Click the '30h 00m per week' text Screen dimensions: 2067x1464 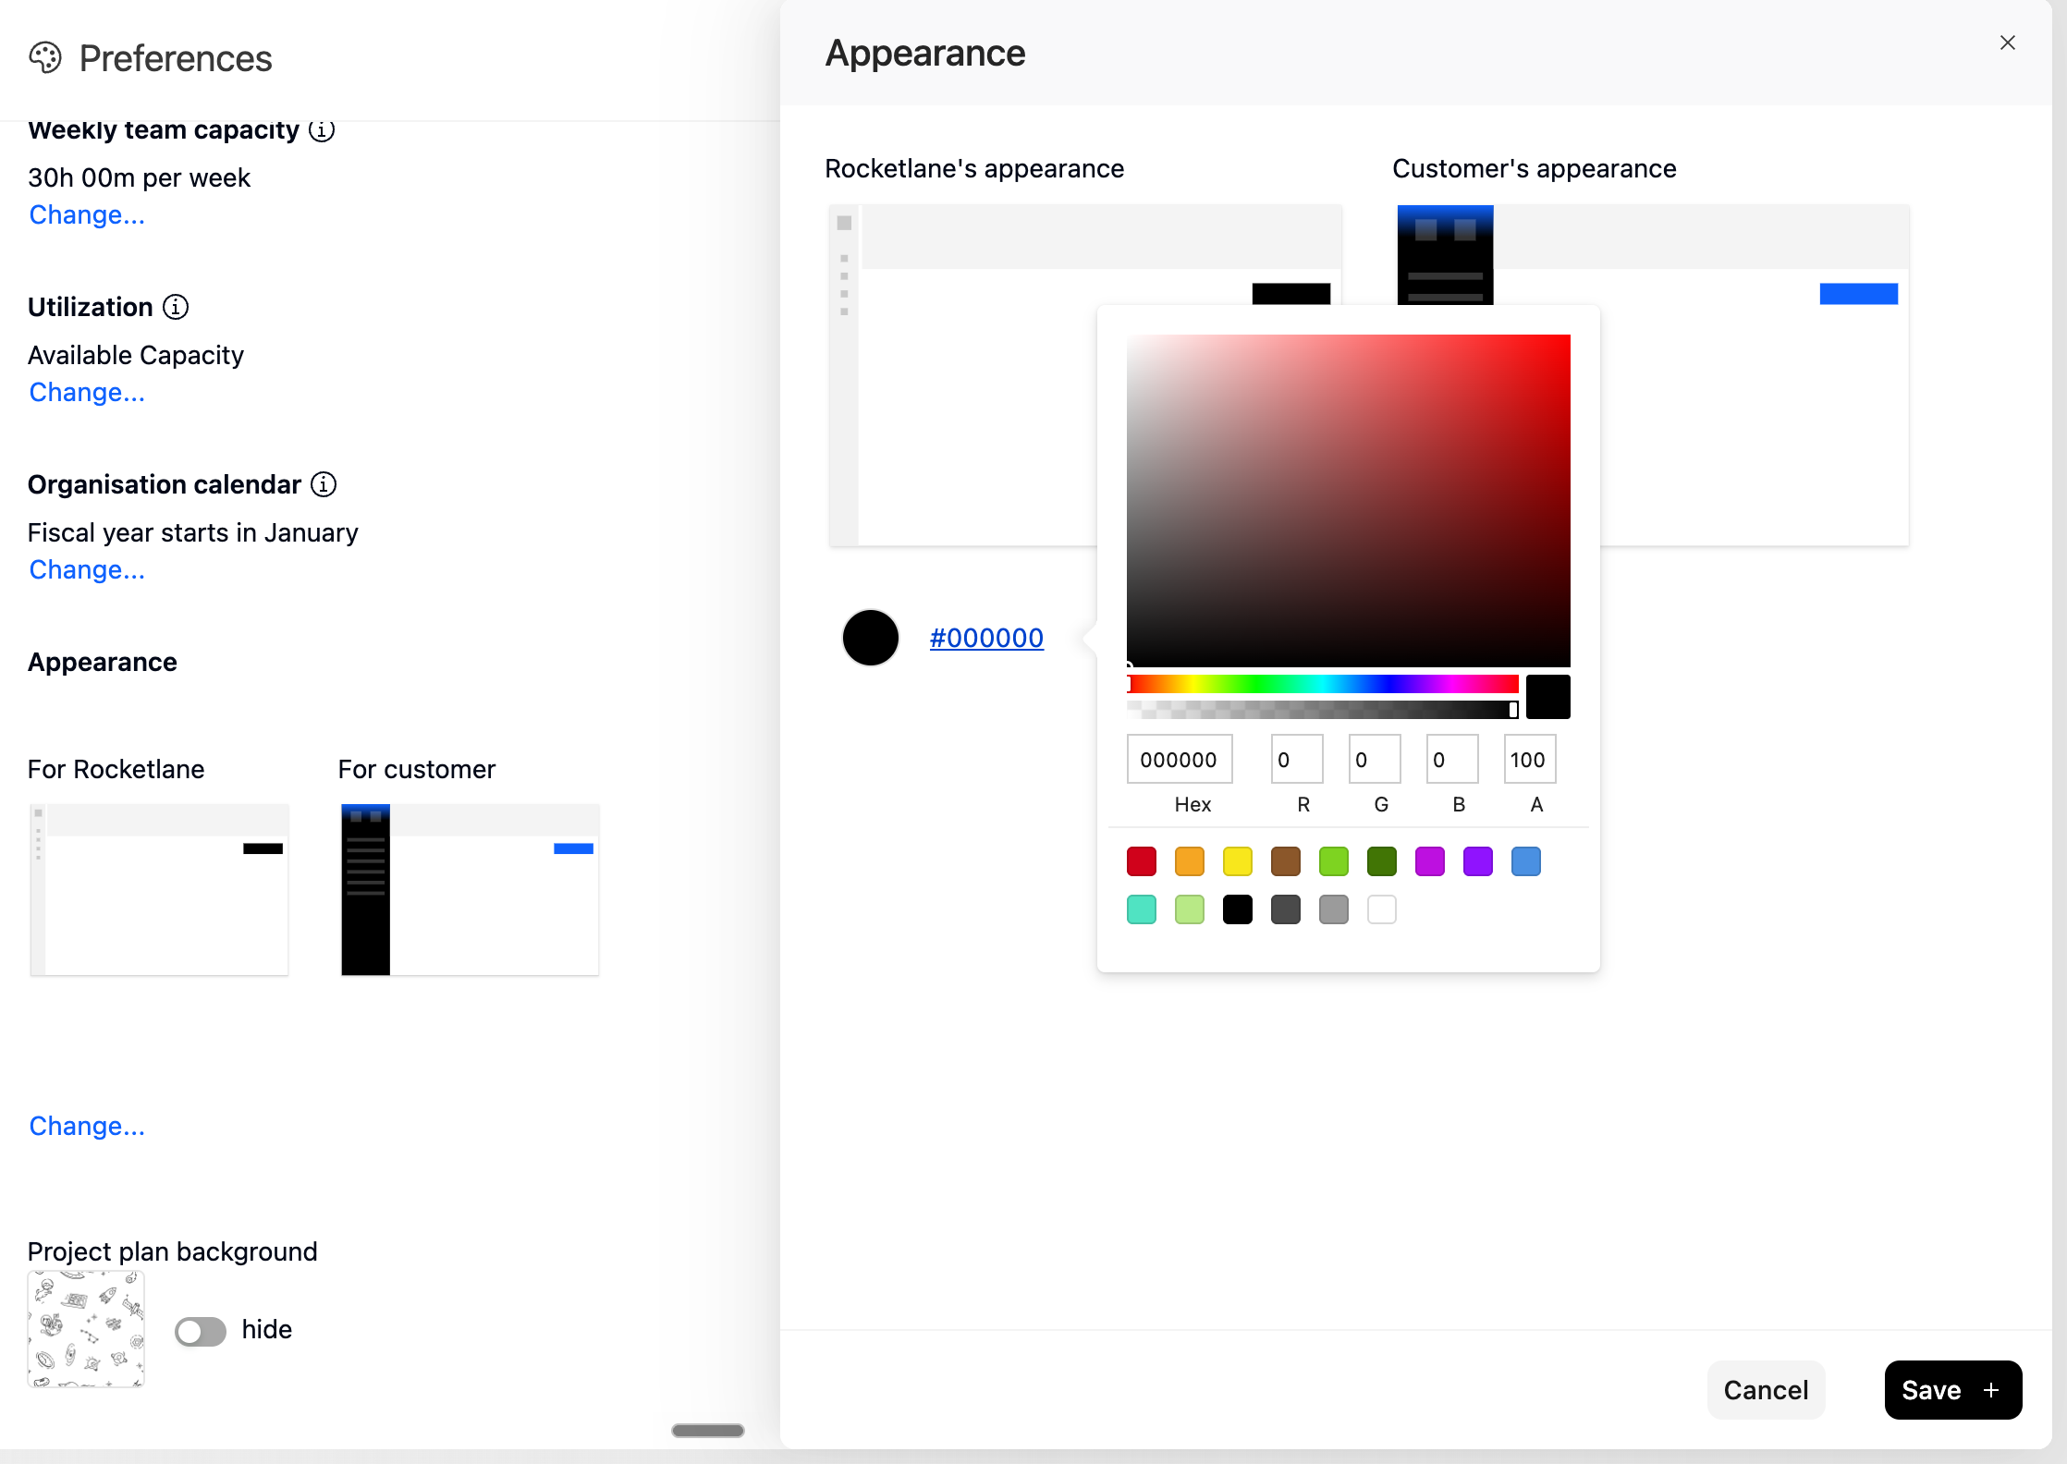tap(140, 177)
